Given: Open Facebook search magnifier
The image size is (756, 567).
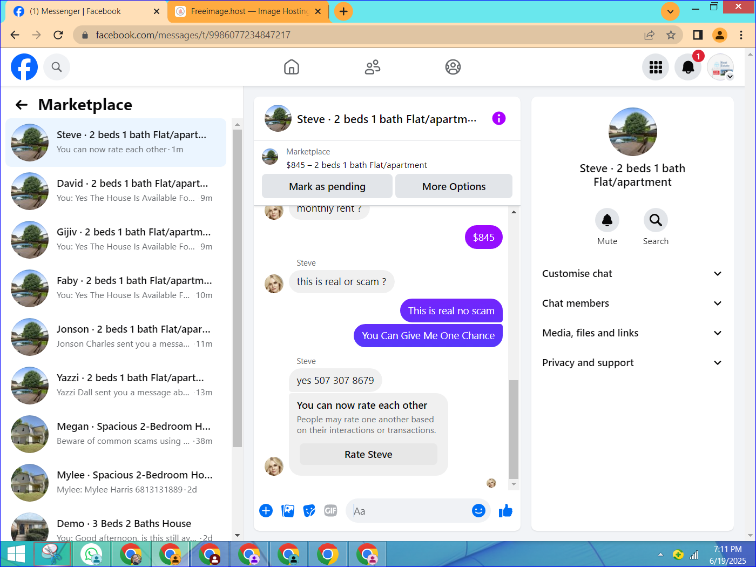Looking at the screenshot, I should coord(57,67).
